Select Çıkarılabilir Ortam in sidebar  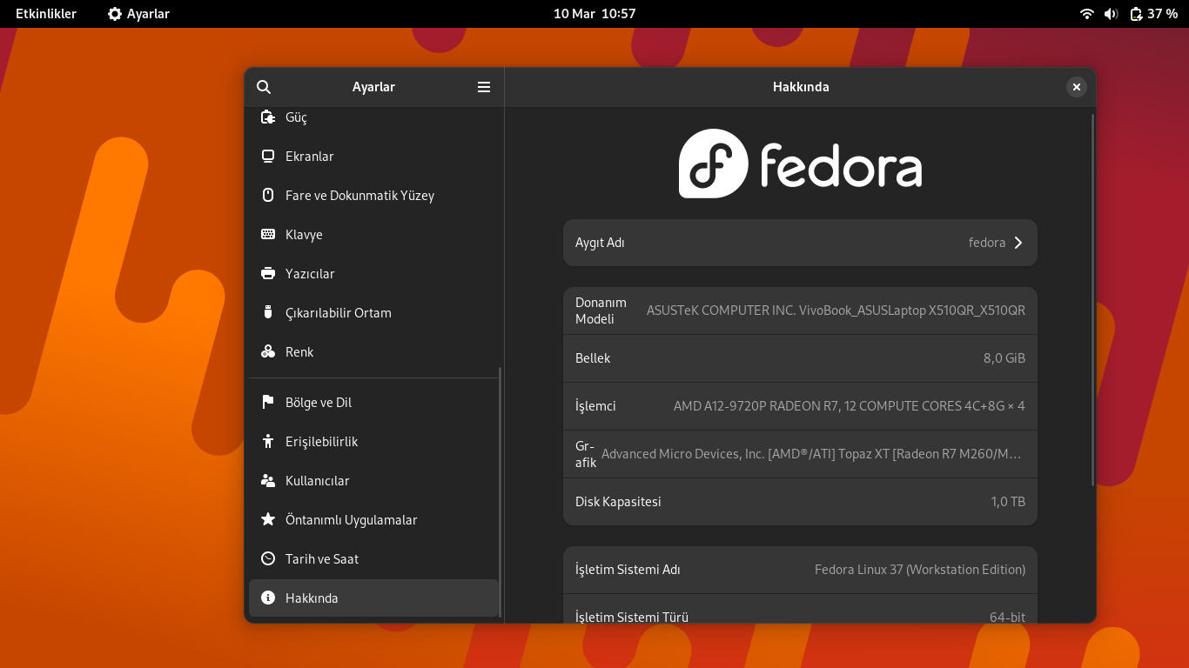(373, 313)
